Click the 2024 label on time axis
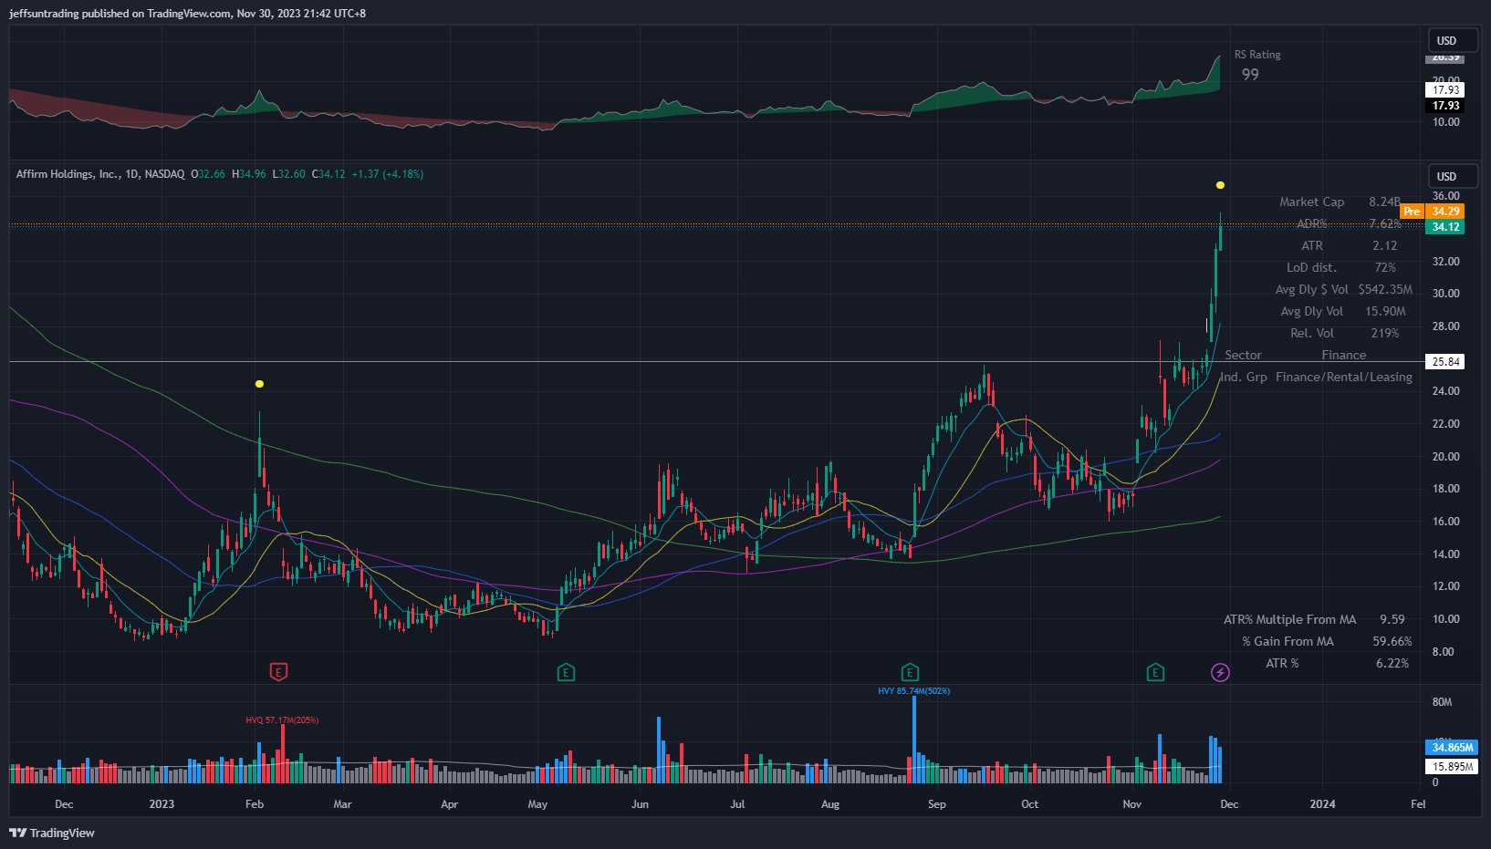The image size is (1491, 849). coord(1322,804)
